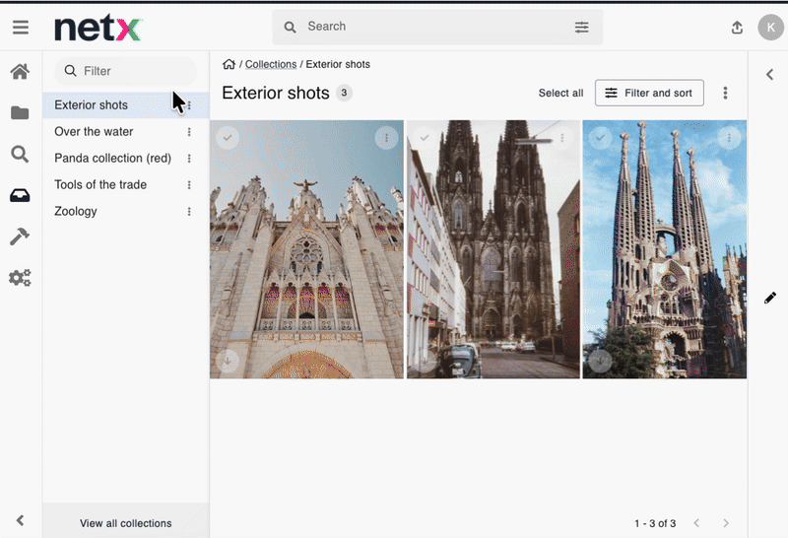
Task: Tick the checkbox on the middle cathedral photo
Action: [425, 138]
